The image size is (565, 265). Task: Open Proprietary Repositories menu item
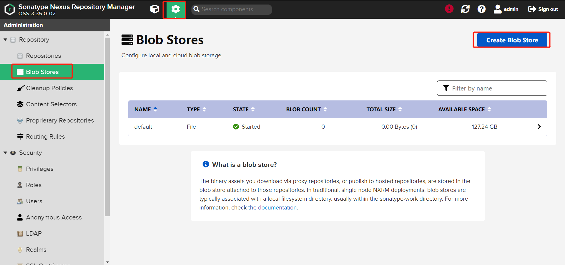tap(60, 120)
